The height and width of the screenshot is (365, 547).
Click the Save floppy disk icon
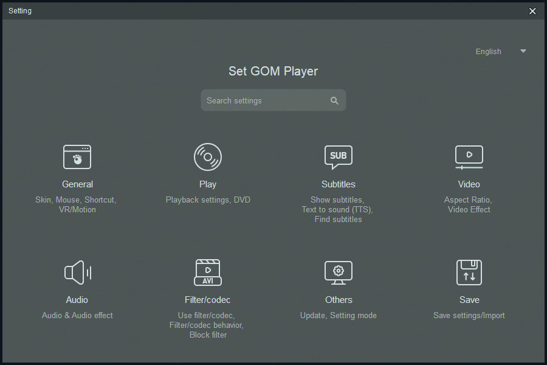(469, 273)
